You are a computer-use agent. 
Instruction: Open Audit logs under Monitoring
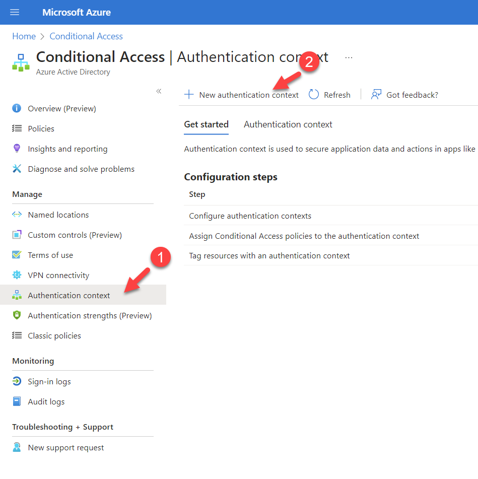[x=46, y=402]
